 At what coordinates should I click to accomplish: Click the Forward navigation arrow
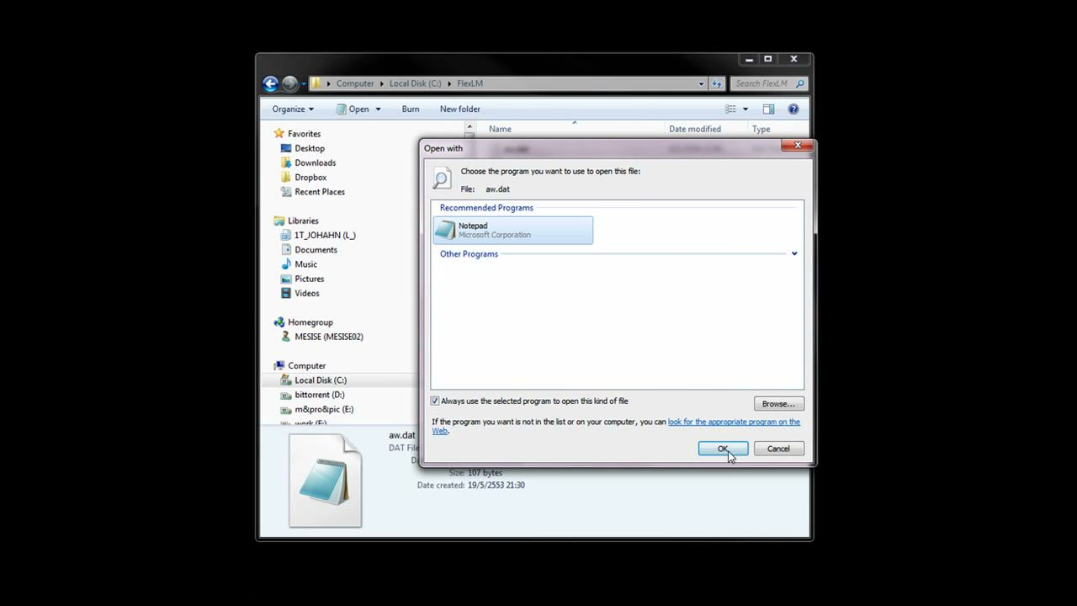point(290,83)
